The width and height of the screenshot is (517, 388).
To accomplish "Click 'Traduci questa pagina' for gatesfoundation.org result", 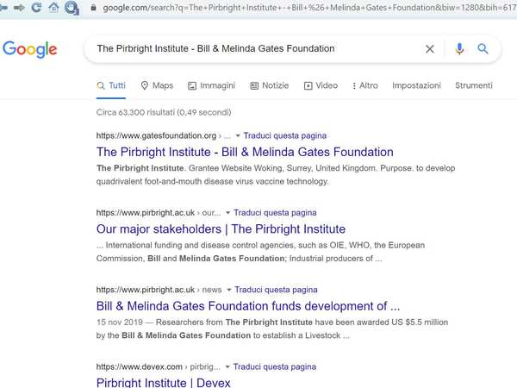I will pyautogui.click(x=285, y=135).
